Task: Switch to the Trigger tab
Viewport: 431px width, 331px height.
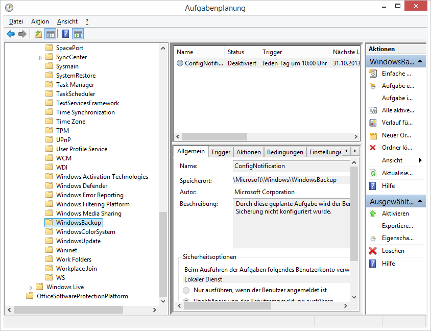Action: (221, 152)
